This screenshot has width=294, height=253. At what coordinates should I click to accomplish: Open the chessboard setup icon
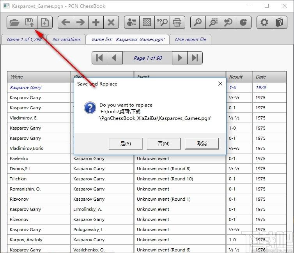click(x=147, y=22)
